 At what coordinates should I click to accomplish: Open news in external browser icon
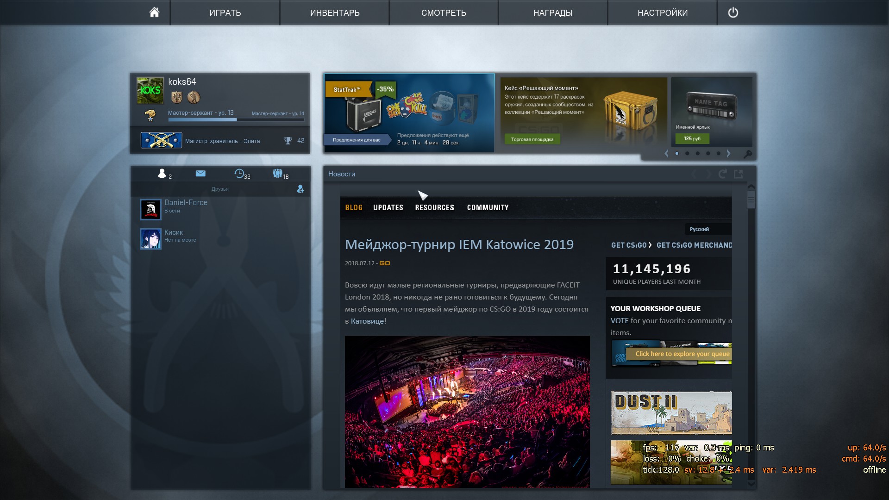739,174
